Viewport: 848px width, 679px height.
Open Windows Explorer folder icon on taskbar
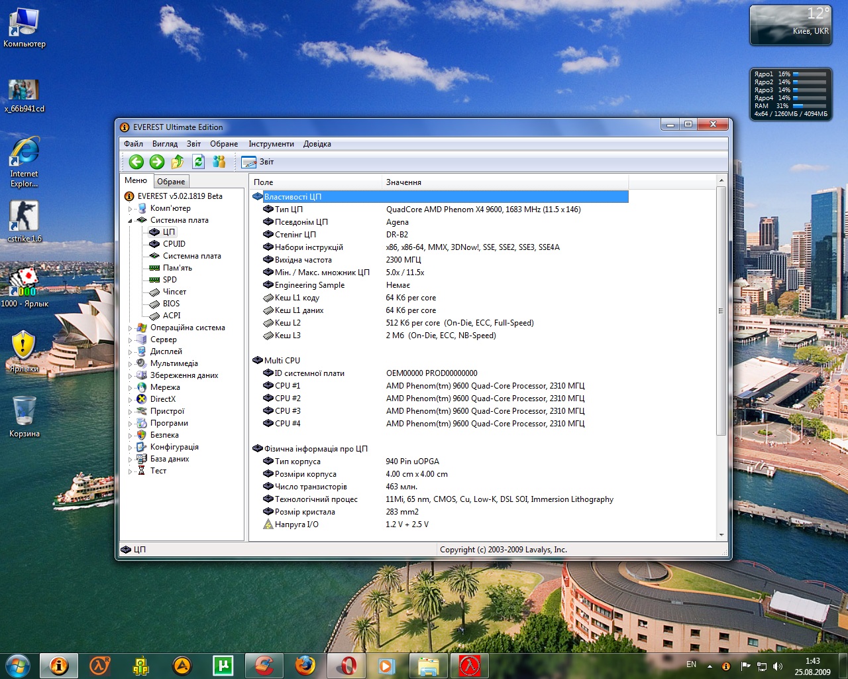pyautogui.click(x=428, y=665)
